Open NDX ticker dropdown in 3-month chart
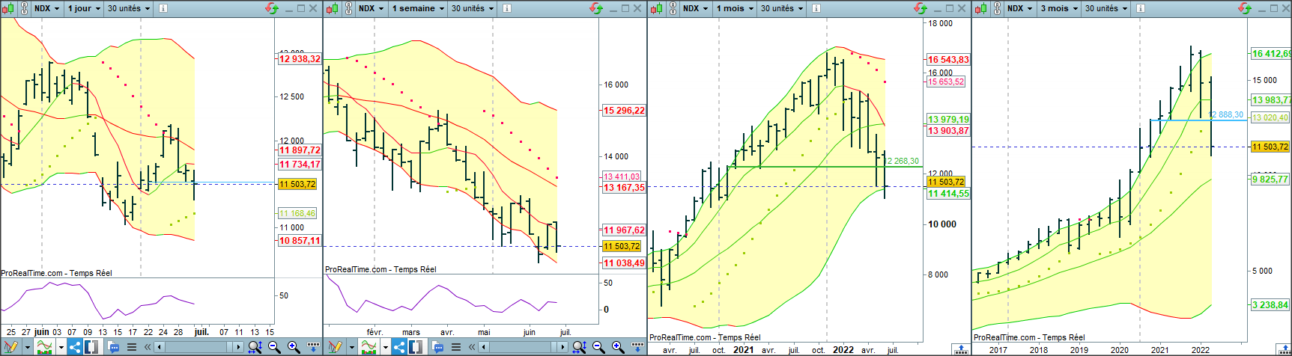The height and width of the screenshot is (356, 1292). pyautogui.click(x=1019, y=8)
